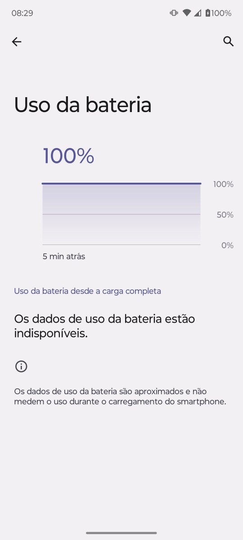Tap the battery level line on chart
This screenshot has width=243, height=540.
pyautogui.click(x=121, y=184)
